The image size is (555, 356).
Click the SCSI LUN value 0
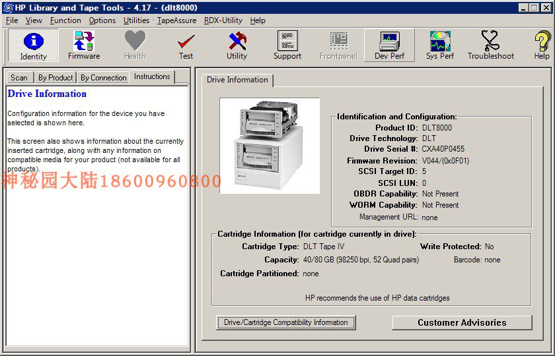pos(424,183)
